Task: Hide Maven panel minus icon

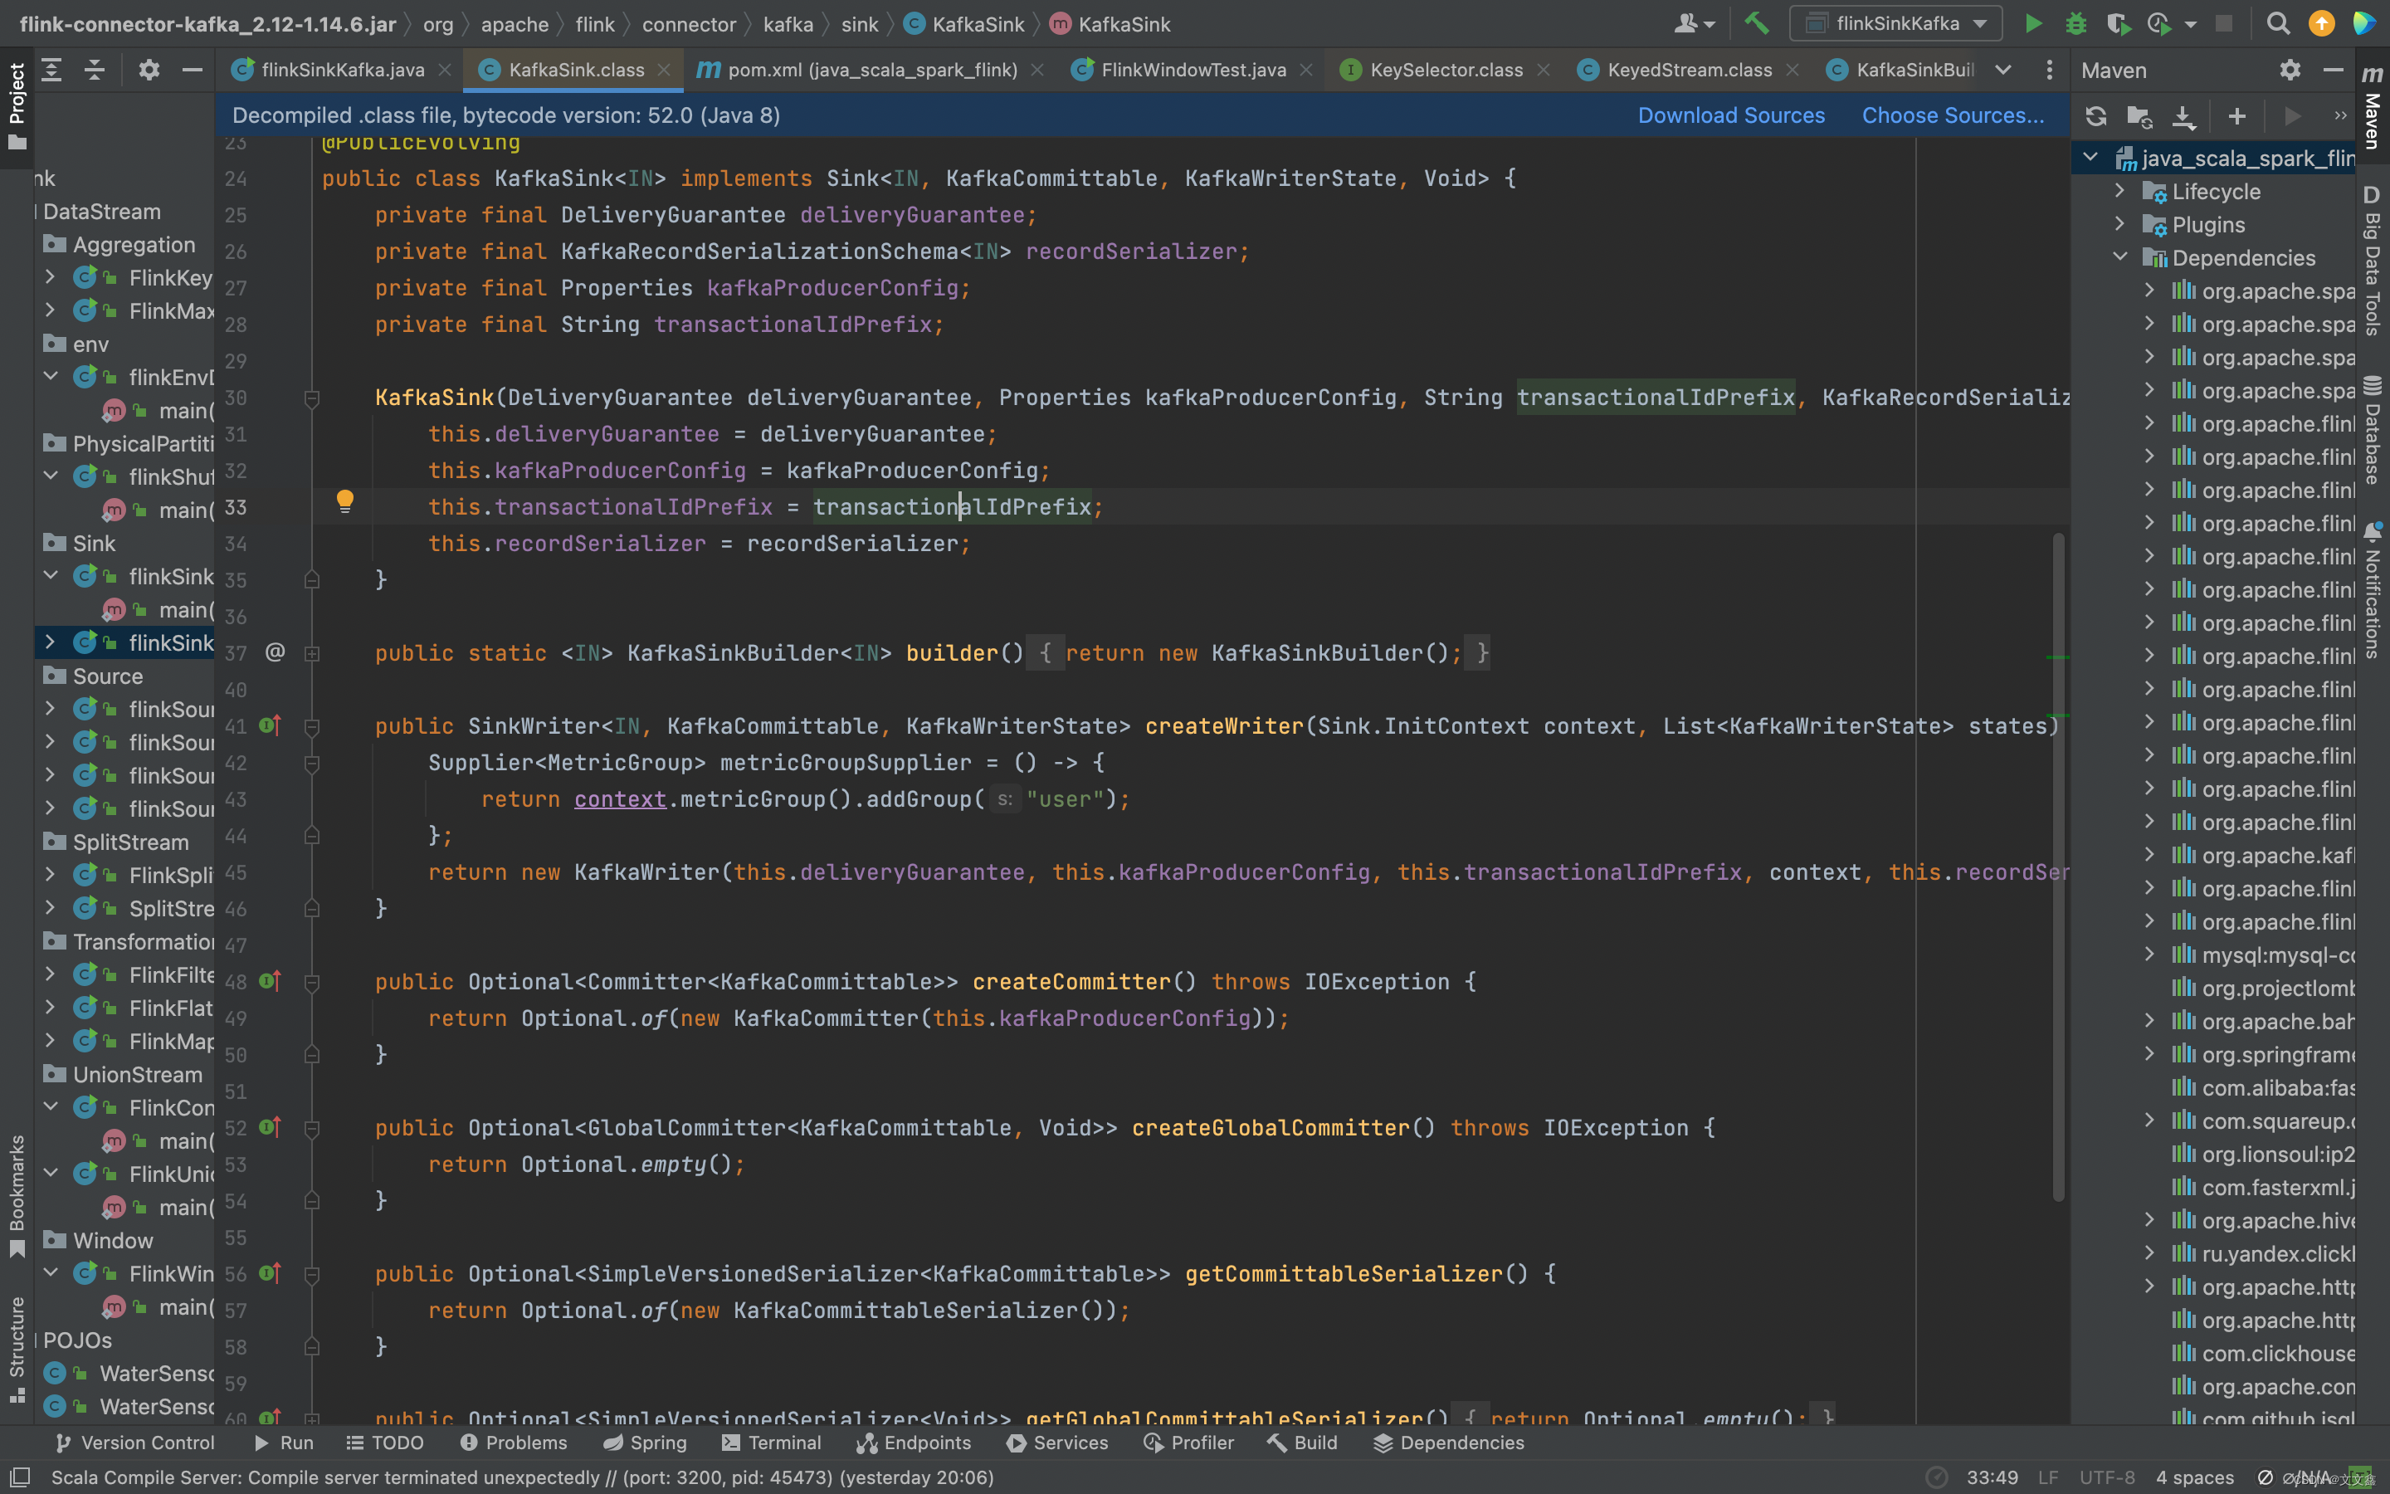Action: pos(2333,71)
